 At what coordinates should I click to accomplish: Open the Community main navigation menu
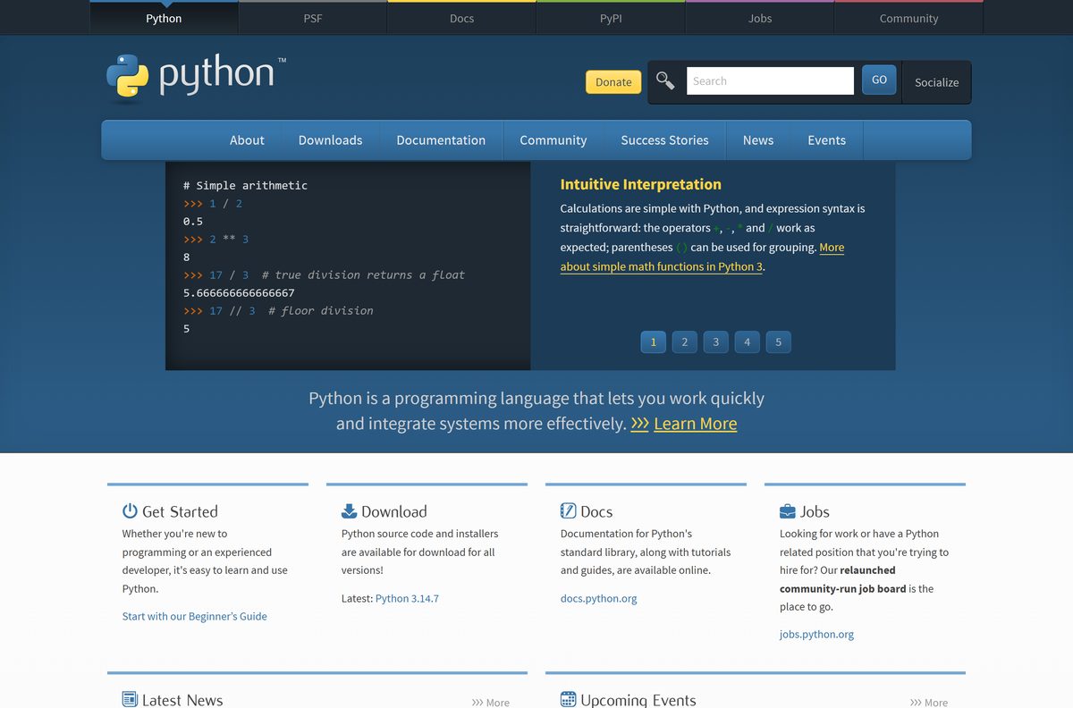(x=553, y=140)
